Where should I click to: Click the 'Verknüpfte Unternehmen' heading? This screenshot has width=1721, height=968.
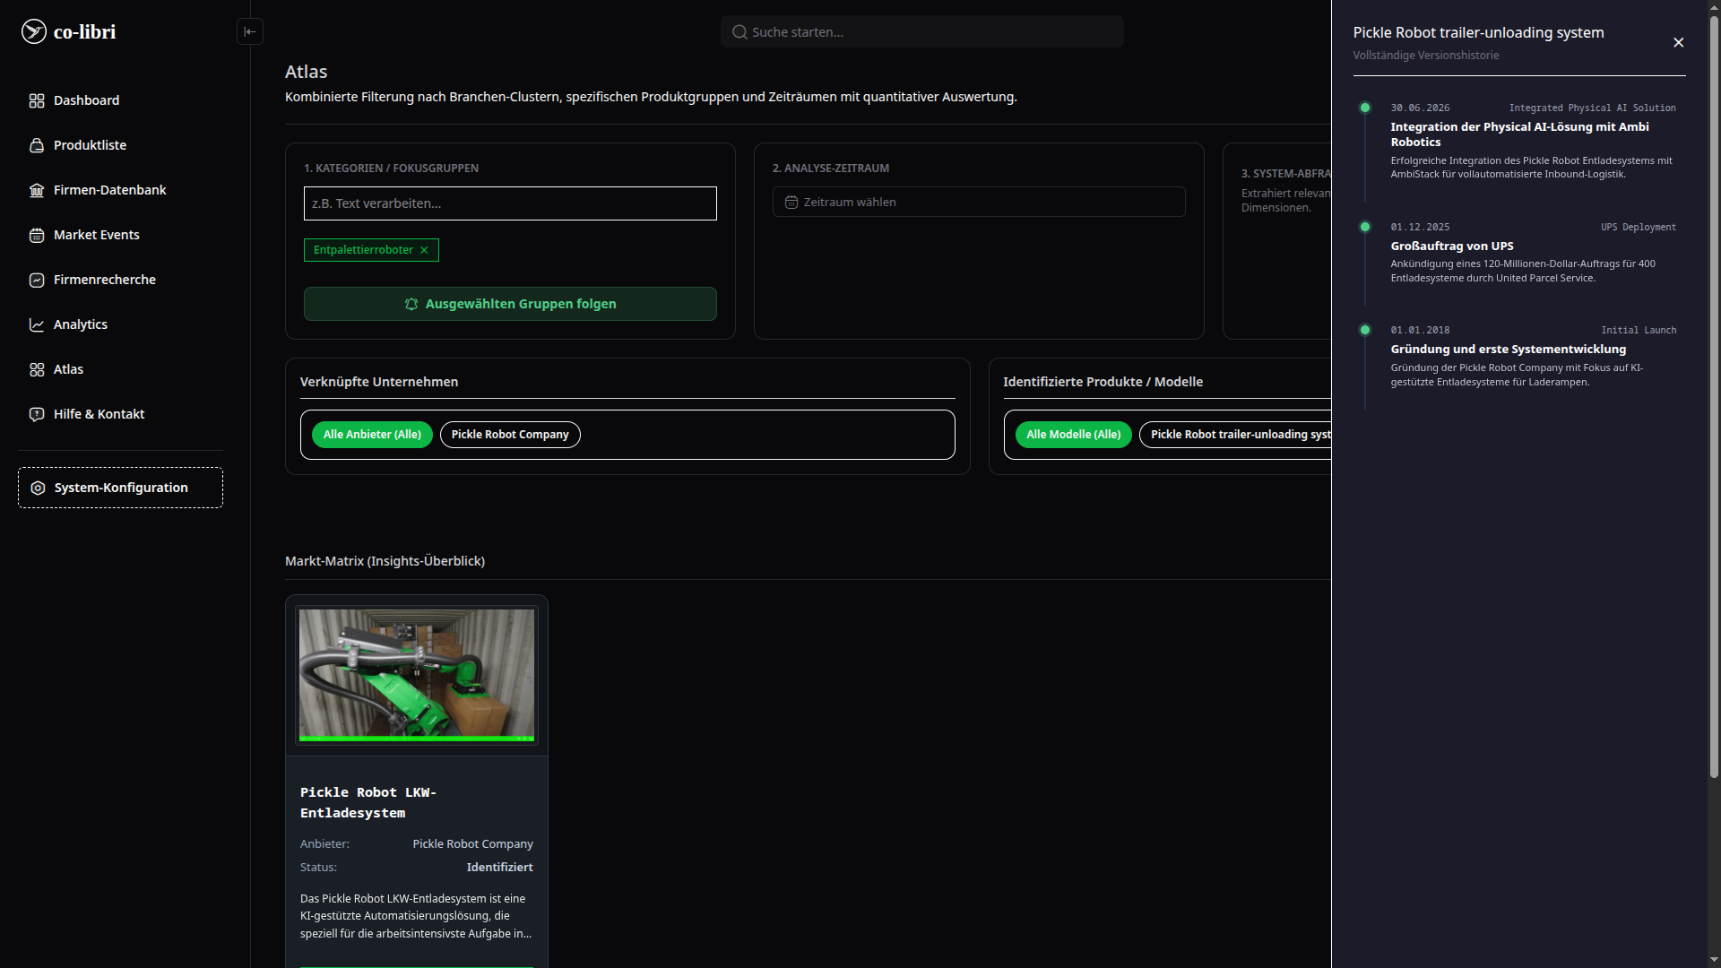379,382
